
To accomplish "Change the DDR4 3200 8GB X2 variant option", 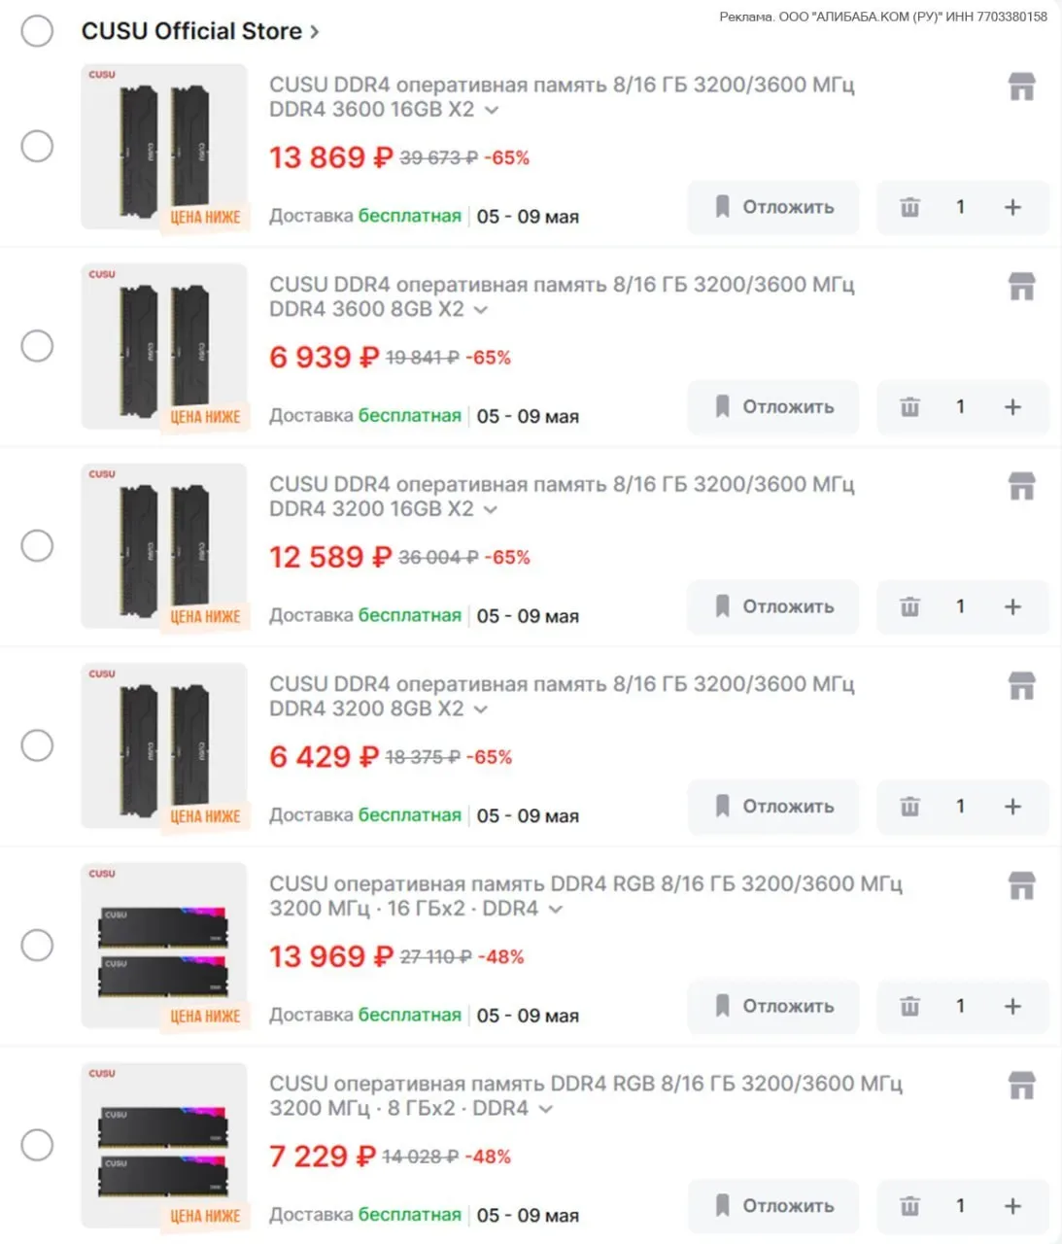I will click(x=481, y=709).
